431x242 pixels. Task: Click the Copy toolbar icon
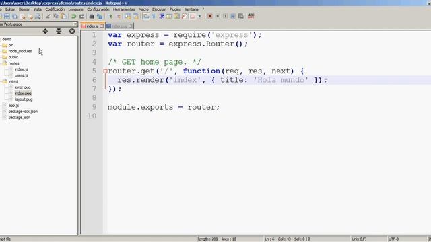coord(56,16)
